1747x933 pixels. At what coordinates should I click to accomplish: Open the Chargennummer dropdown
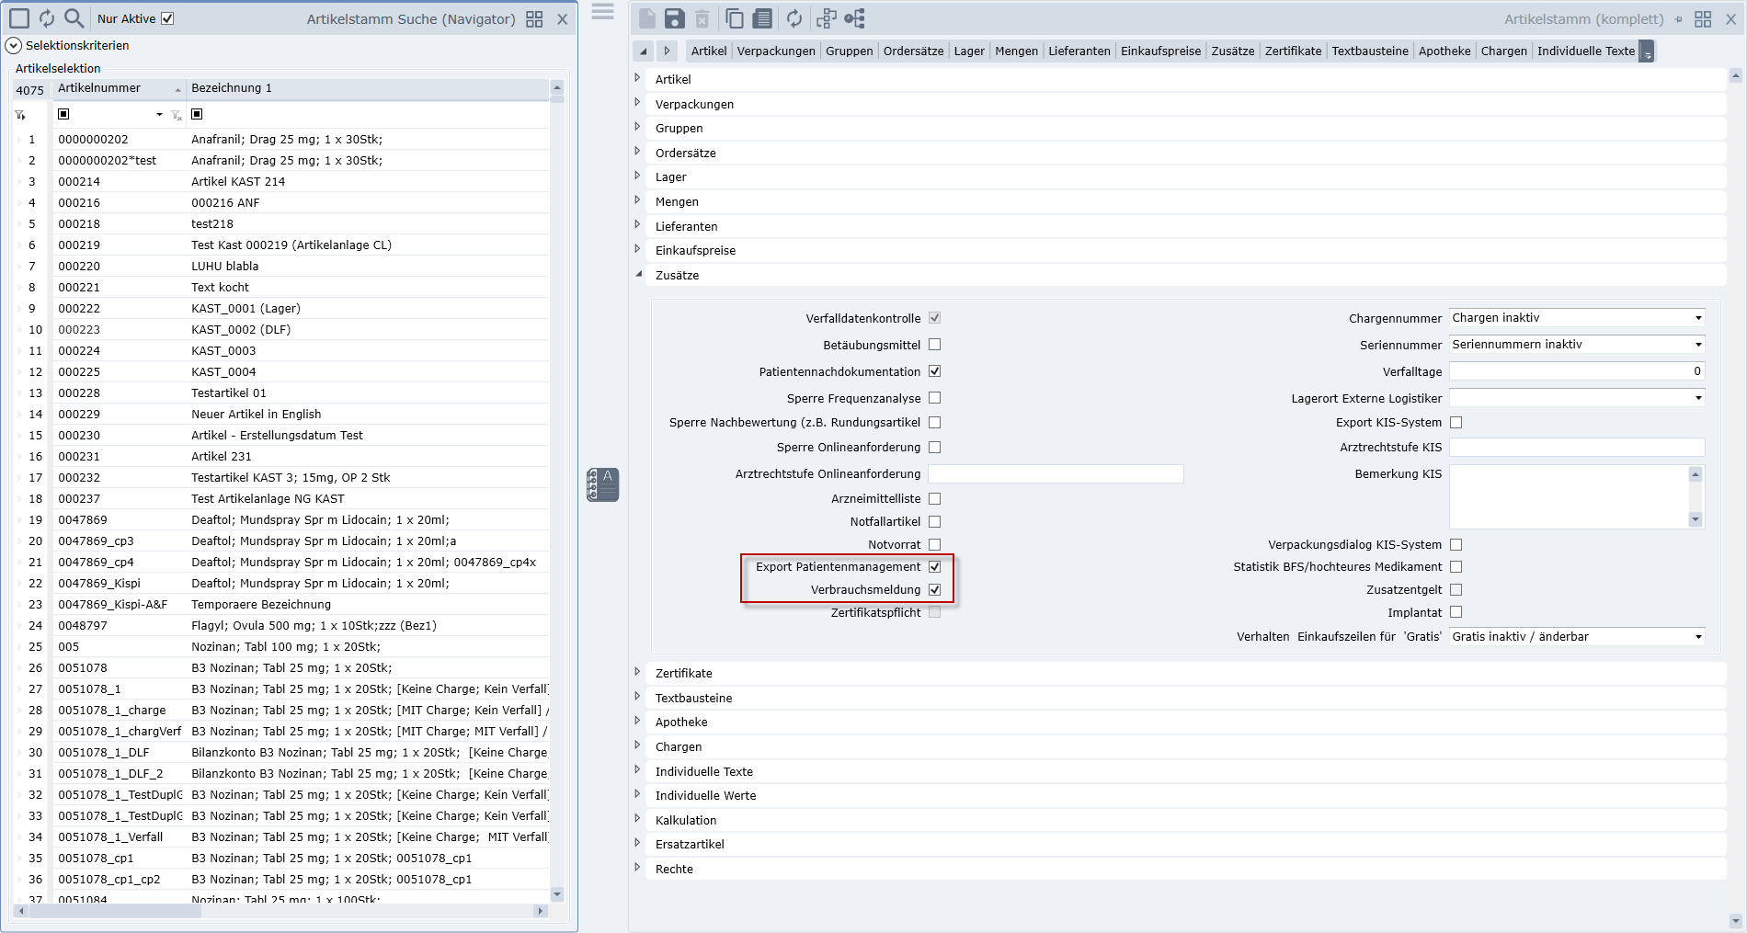[1697, 318]
